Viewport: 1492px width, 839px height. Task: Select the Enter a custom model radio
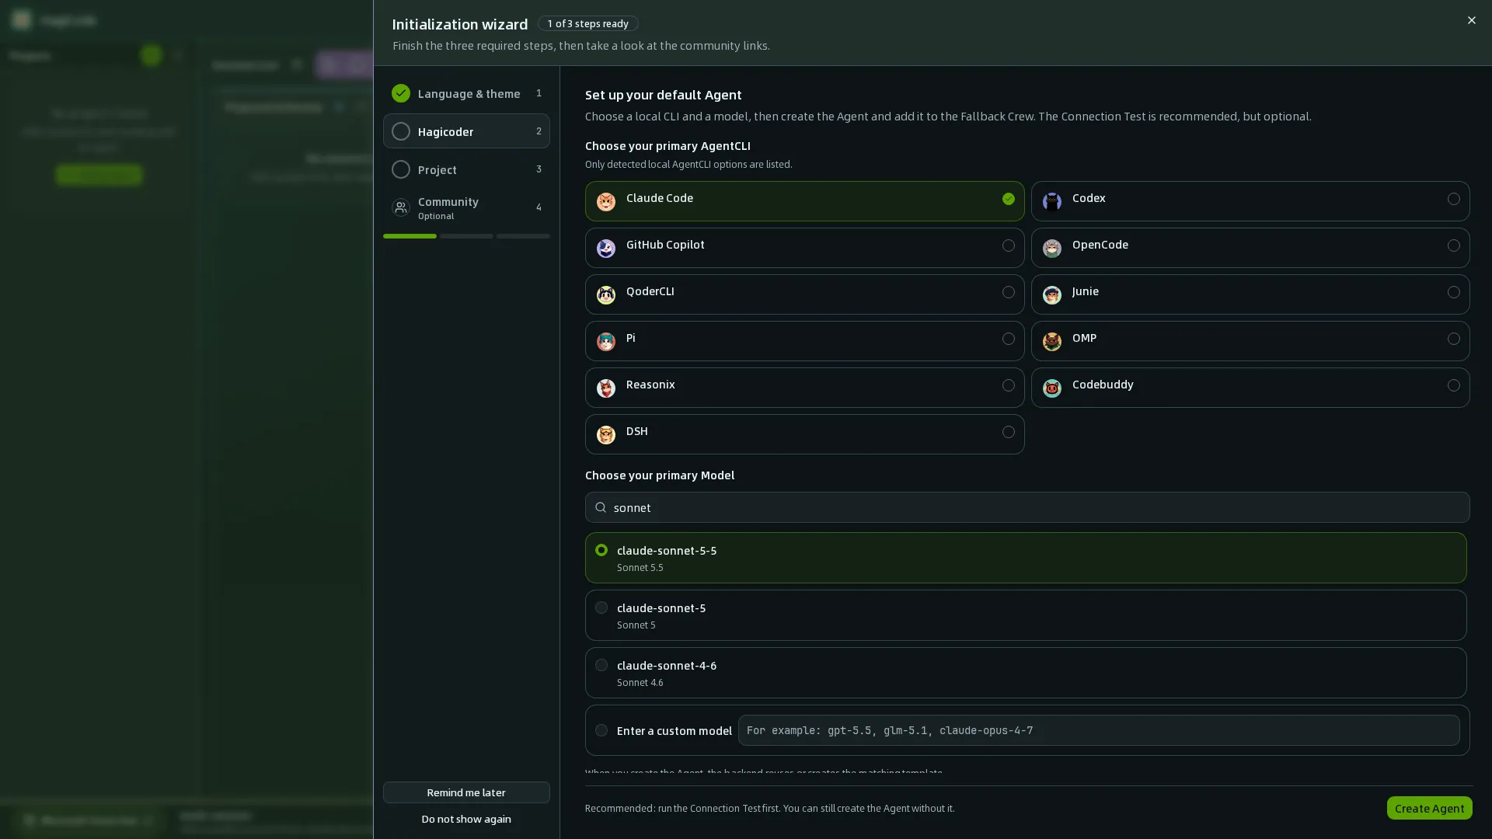tap(601, 730)
